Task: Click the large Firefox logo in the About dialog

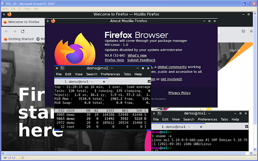Action: [75, 49]
